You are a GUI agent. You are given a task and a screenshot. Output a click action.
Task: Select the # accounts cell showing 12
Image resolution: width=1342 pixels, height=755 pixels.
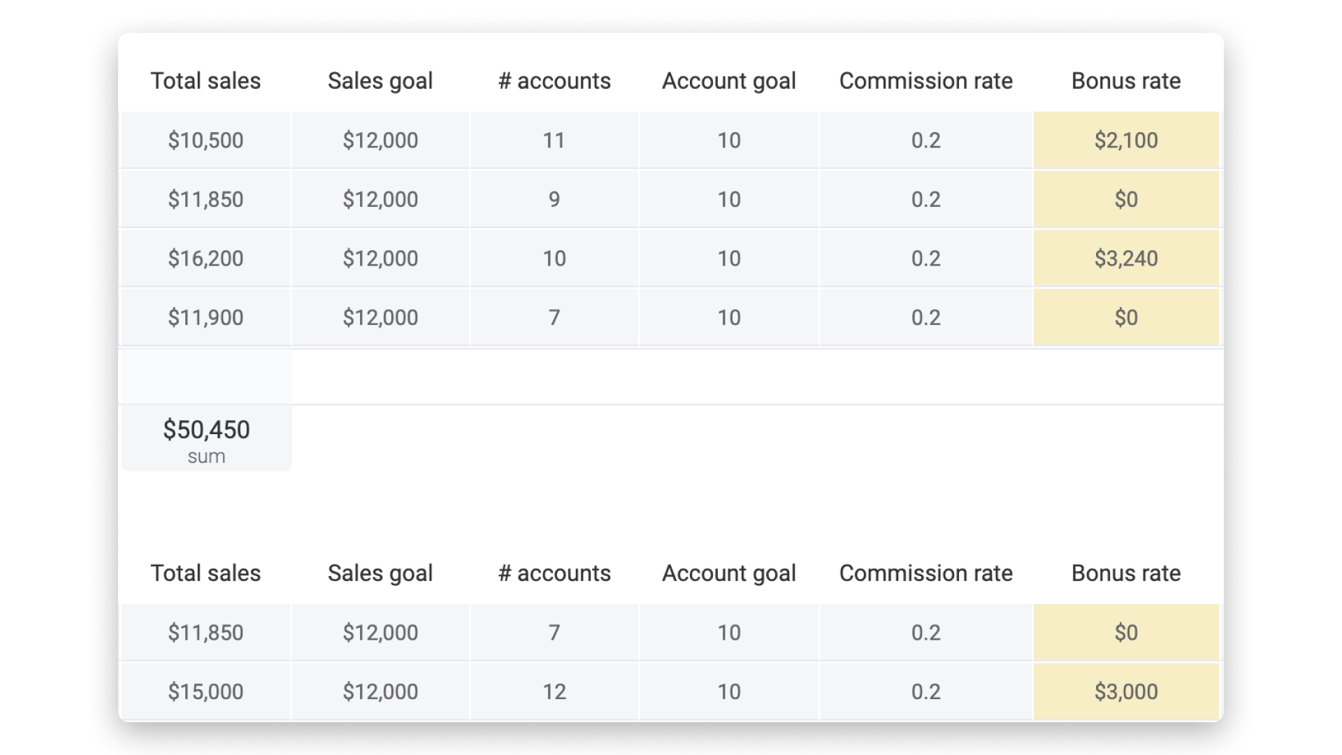click(554, 691)
